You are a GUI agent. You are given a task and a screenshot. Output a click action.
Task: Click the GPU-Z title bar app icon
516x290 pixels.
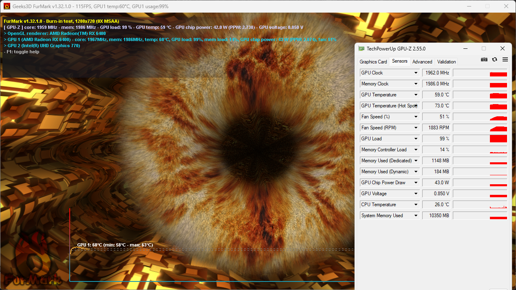click(x=362, y=48)
